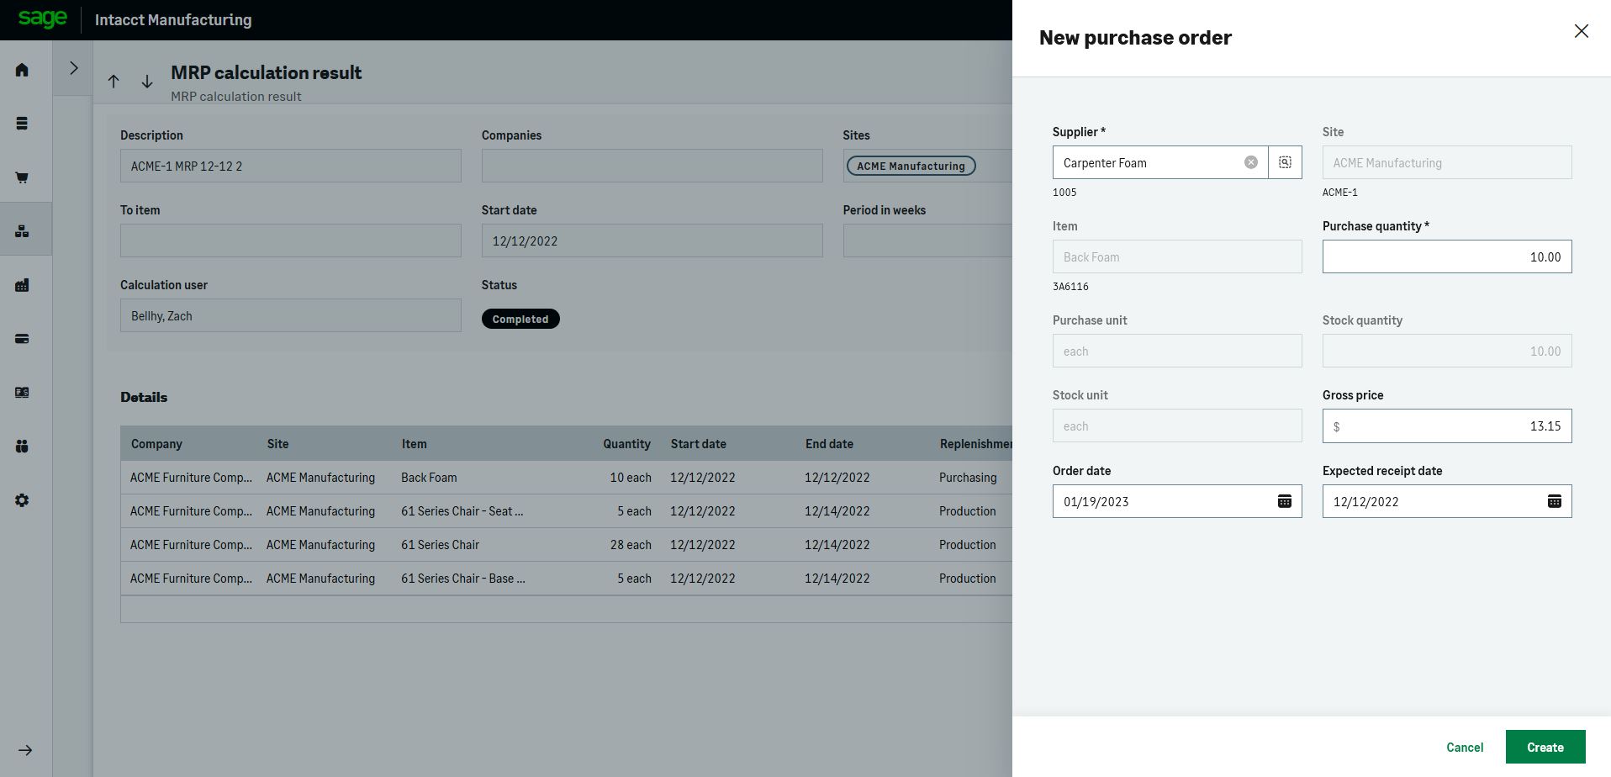Viewport: 1611px width, 777px height.
Task: Open the supplier lookup search icon
Action: tap(1284, 162)
